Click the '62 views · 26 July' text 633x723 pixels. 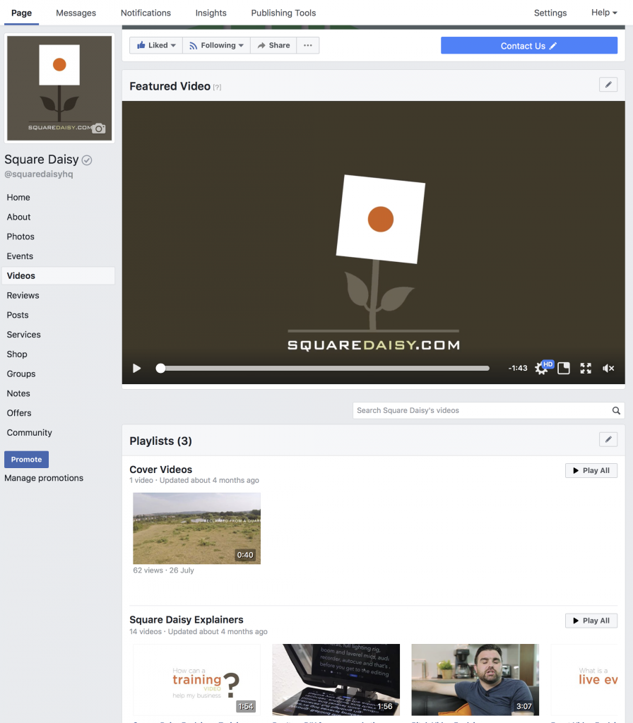pos(163,570)
